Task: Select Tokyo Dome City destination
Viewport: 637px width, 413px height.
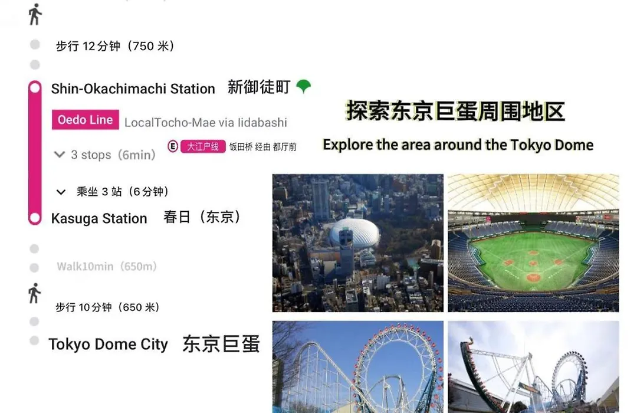Action: coord(108,345)
